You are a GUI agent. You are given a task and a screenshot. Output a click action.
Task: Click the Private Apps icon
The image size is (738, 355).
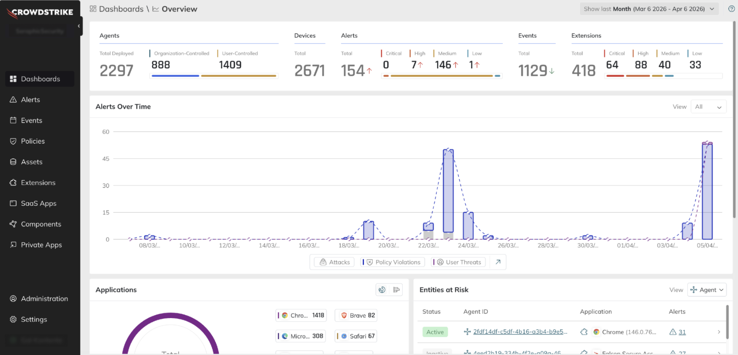[x=13, y=245]
